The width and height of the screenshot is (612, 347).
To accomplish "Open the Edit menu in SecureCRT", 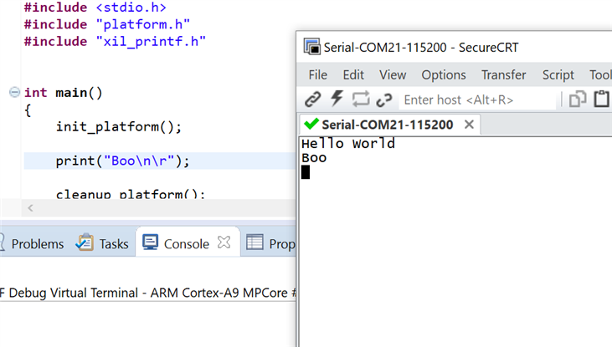I will click(x=353, y=75).
